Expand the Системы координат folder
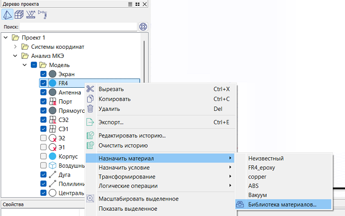Viewport: 345px width, 216px height. (15, 47)
